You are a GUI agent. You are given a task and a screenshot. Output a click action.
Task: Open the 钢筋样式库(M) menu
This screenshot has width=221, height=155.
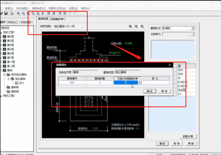(x=57, y=8)
